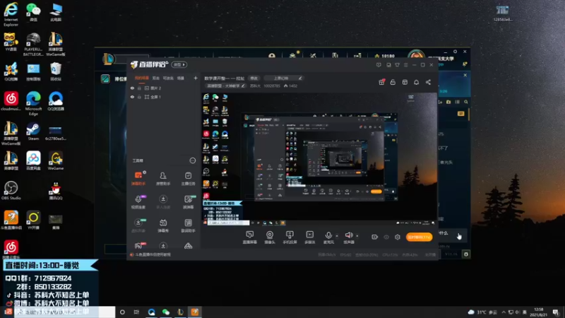565x318 pixels.
Task: Click the speaker icon in the bottom bar
Action: [x=348, y=235]
